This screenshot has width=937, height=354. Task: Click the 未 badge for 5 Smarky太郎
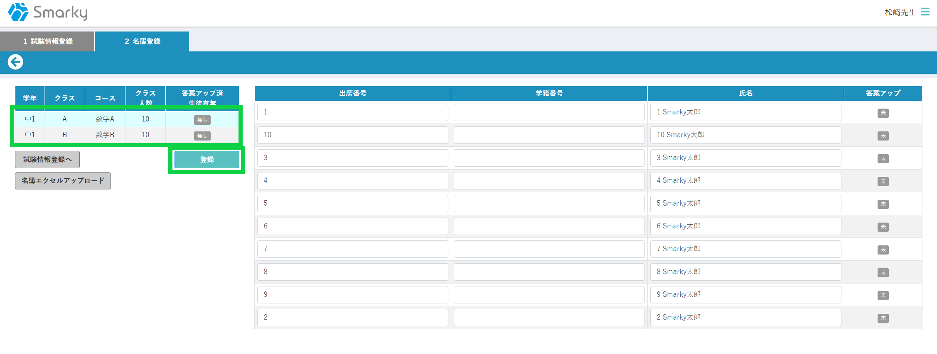(x=883, y=204)
